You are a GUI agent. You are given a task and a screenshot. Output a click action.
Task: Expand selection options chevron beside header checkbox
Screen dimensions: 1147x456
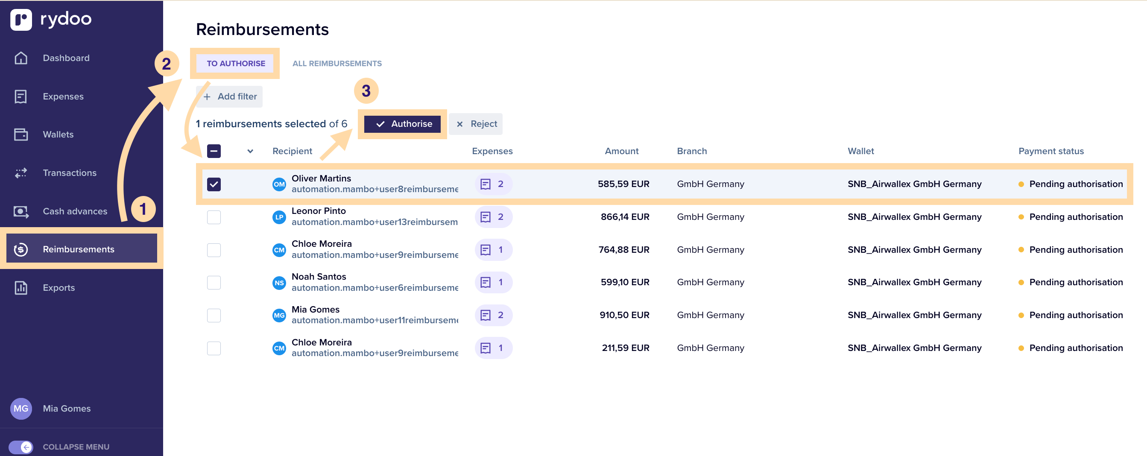click(x=250, y=152)
